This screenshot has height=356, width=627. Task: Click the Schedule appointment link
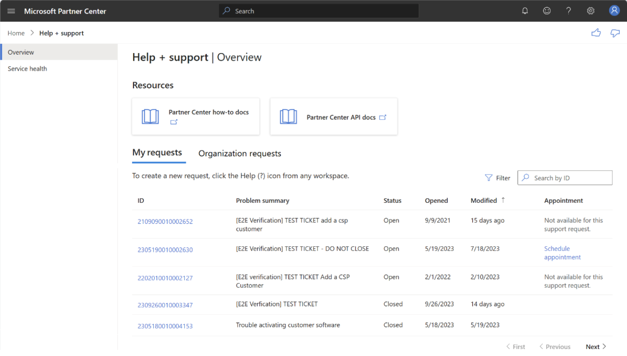562,253
